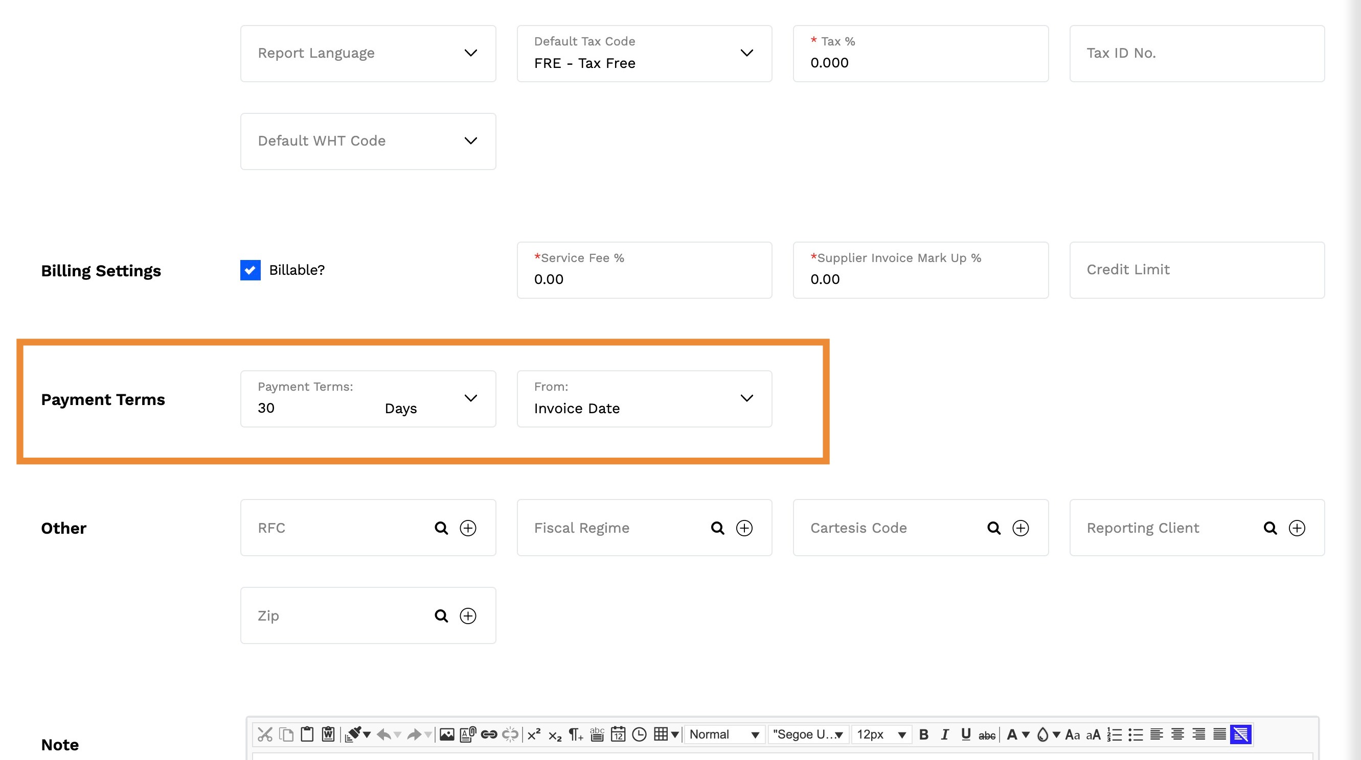Image resolution: width=1361 pixels, height=760 pixels.
Task: Expand the format stripper dropdown arrow
Action: (367, 734)
